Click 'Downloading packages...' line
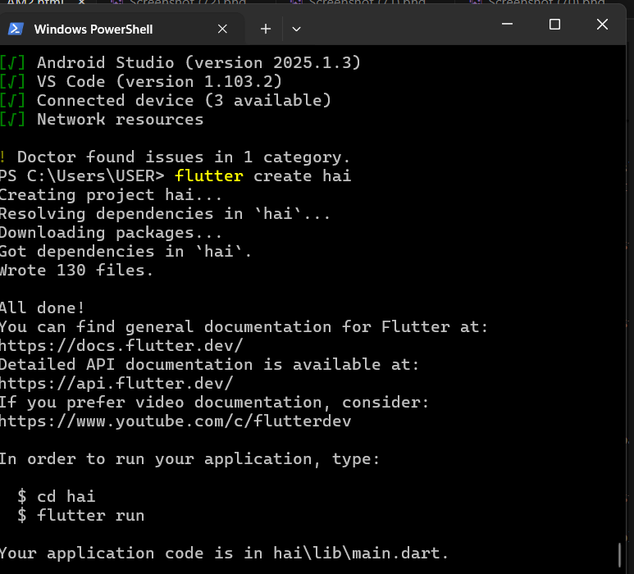The height and width of the screenshot is (574, 634). [111, 232]
